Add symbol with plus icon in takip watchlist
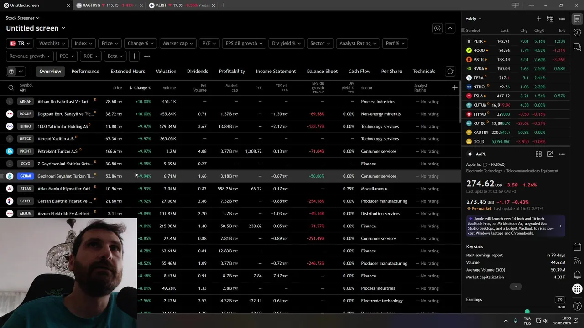Viewport: 584px width, 328px height. click(539, 19)
